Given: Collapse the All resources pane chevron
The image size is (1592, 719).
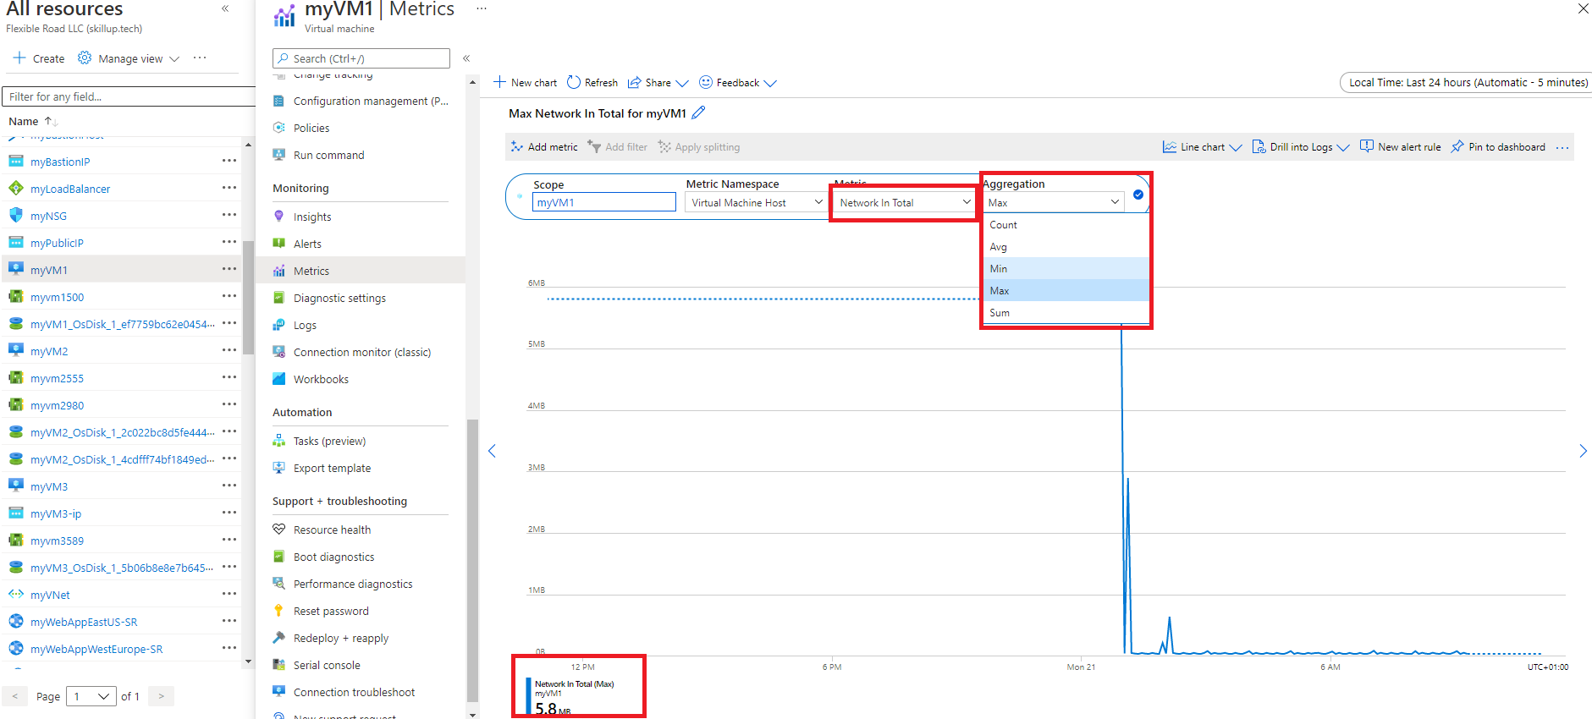Looking at the screenshot, I should coord(225,8).
